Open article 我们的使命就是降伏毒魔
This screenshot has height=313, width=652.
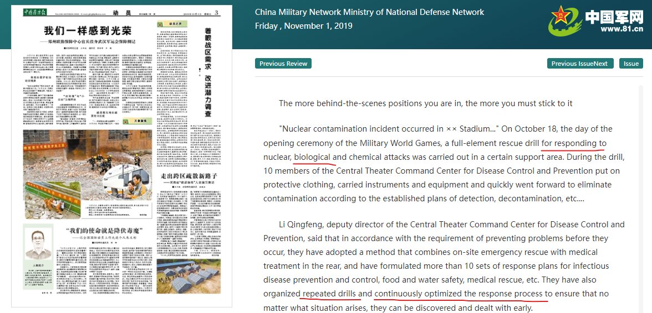[x=104, y=231]
